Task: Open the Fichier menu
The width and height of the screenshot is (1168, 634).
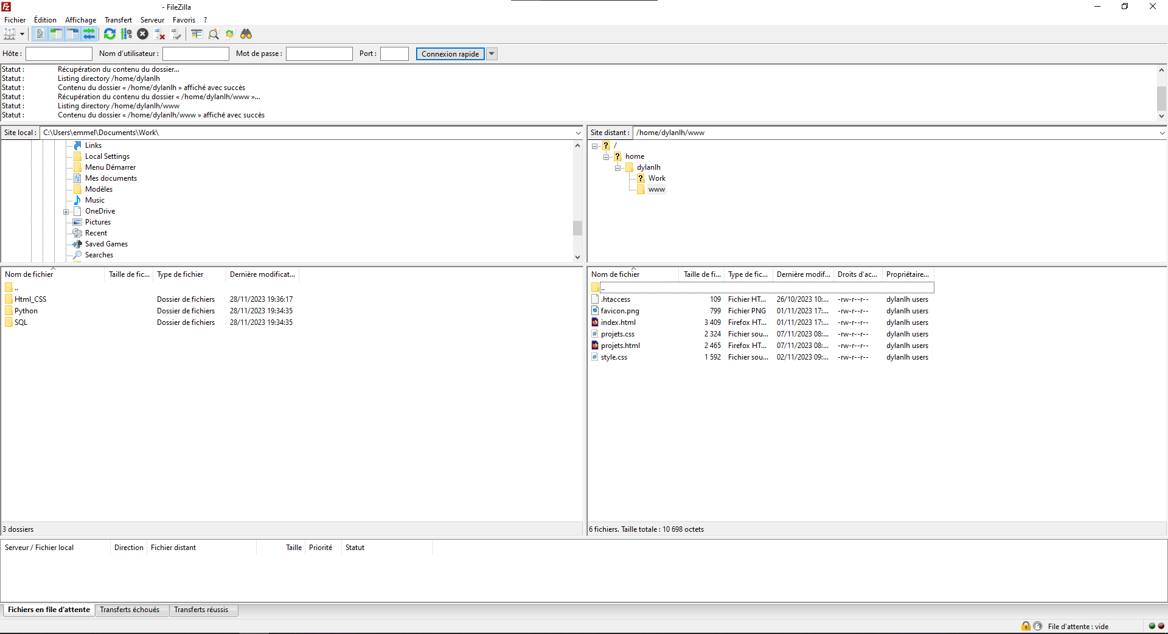Action: pyautogui.click(x=15, y=20)
